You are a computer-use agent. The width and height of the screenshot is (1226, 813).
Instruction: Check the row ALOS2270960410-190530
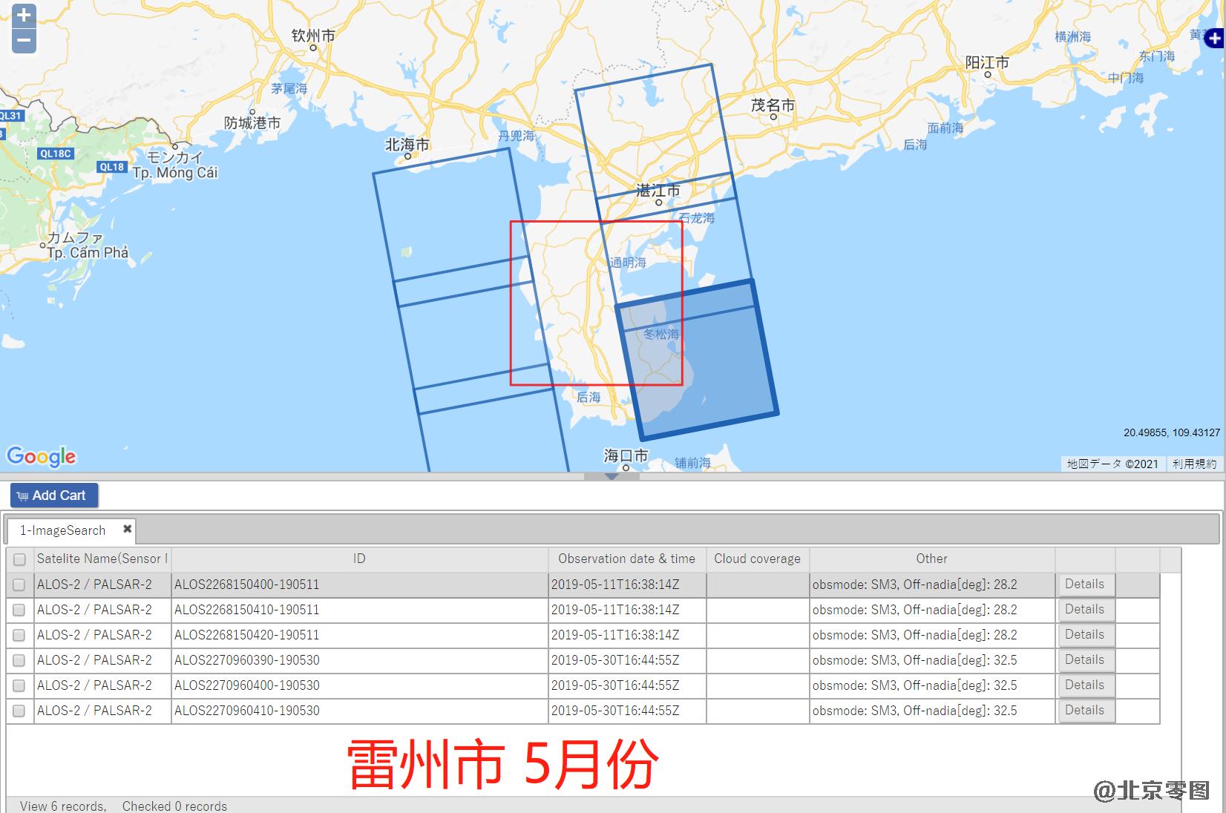coord(19,711)
